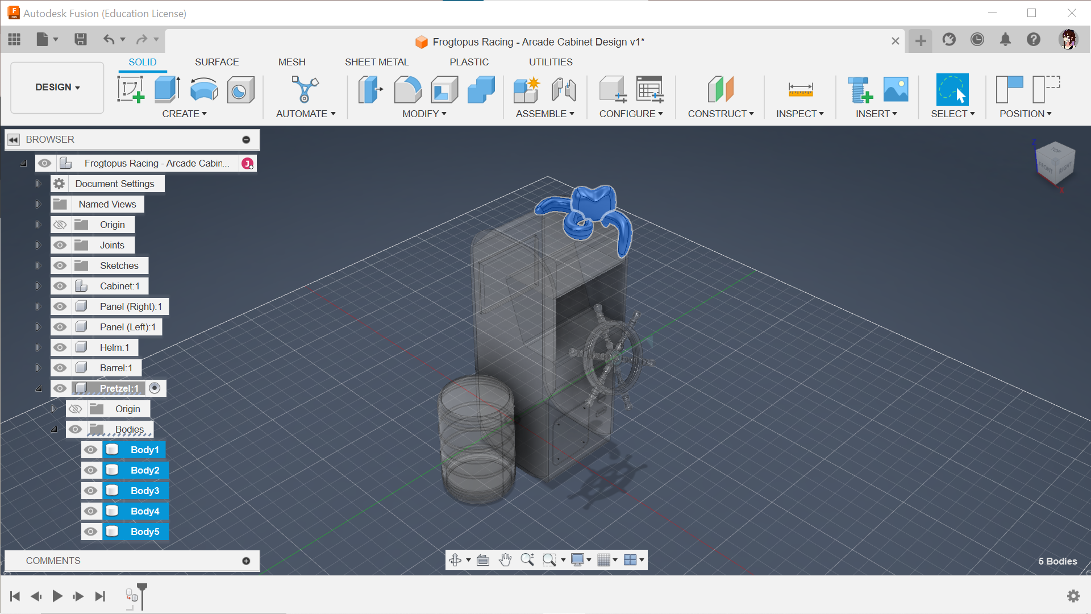This screenshot has width=1091, height=614.
Task: Collapse the Pretzel:1 component node
Action: coord(39,388)
